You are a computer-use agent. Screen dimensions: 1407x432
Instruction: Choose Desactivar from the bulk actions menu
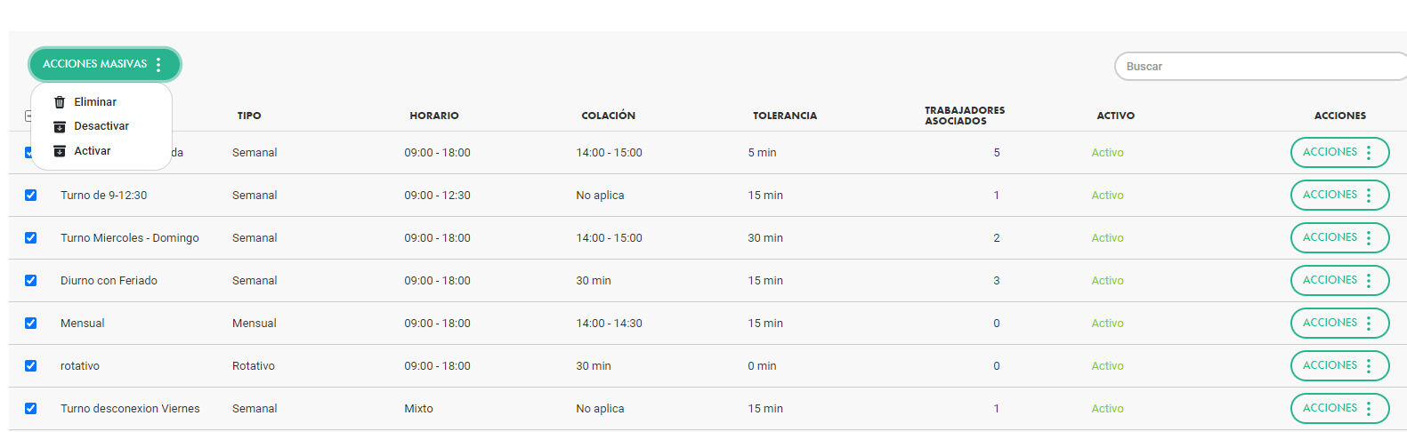(101, 126)
